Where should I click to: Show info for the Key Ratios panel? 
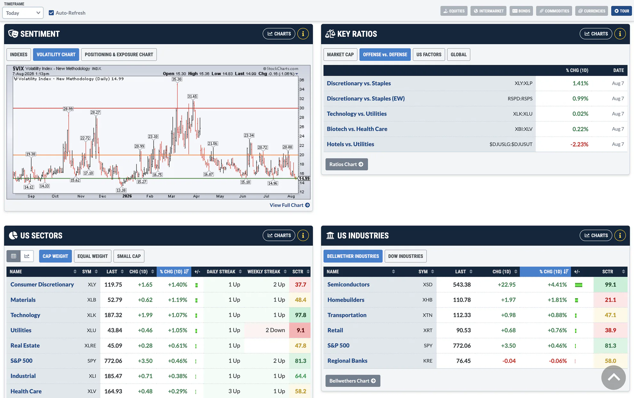620,34
